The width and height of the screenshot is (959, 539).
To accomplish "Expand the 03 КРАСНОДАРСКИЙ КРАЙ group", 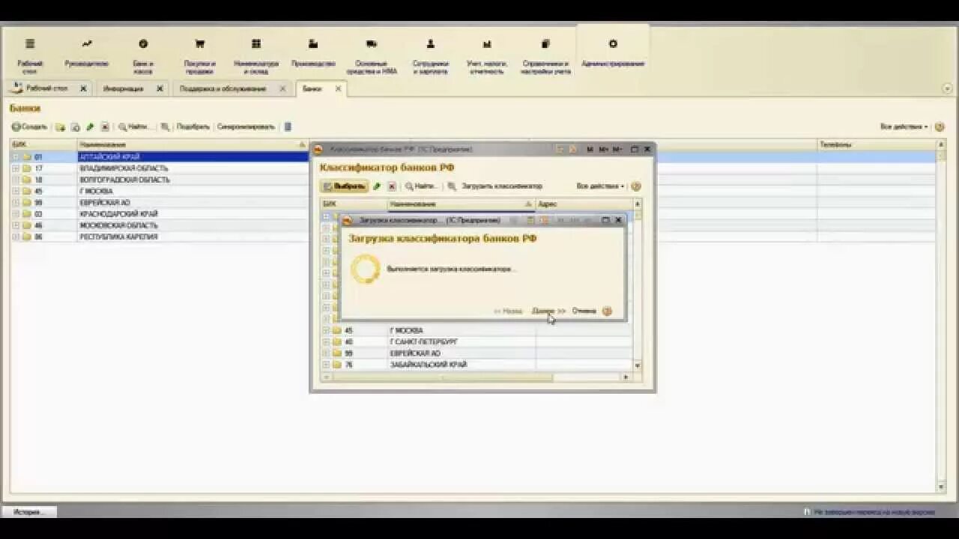I will tap(15, 214).
